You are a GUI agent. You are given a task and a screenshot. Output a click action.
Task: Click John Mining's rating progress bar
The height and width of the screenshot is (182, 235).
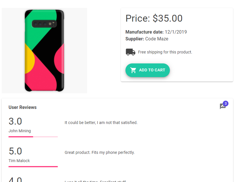coord(33,137)
